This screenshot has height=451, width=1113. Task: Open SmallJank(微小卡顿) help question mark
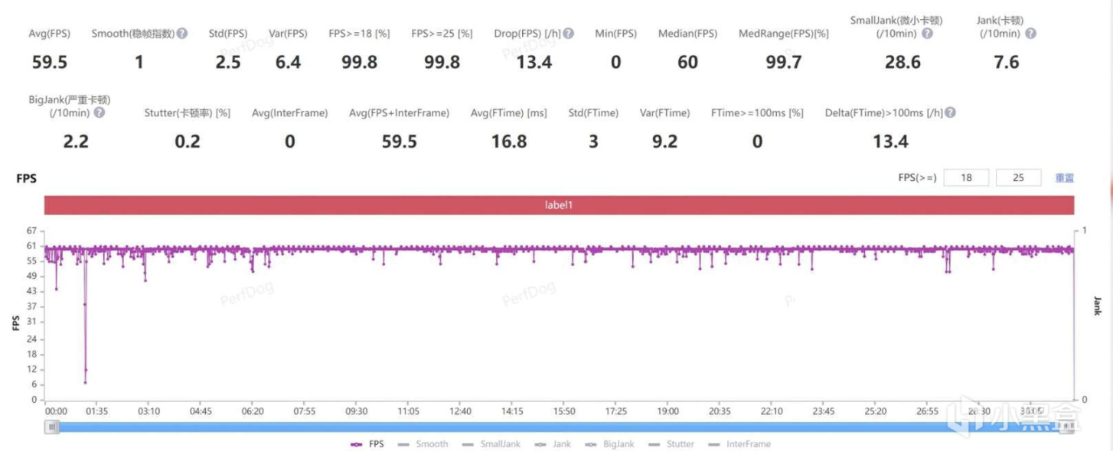[x=927, y=34]
